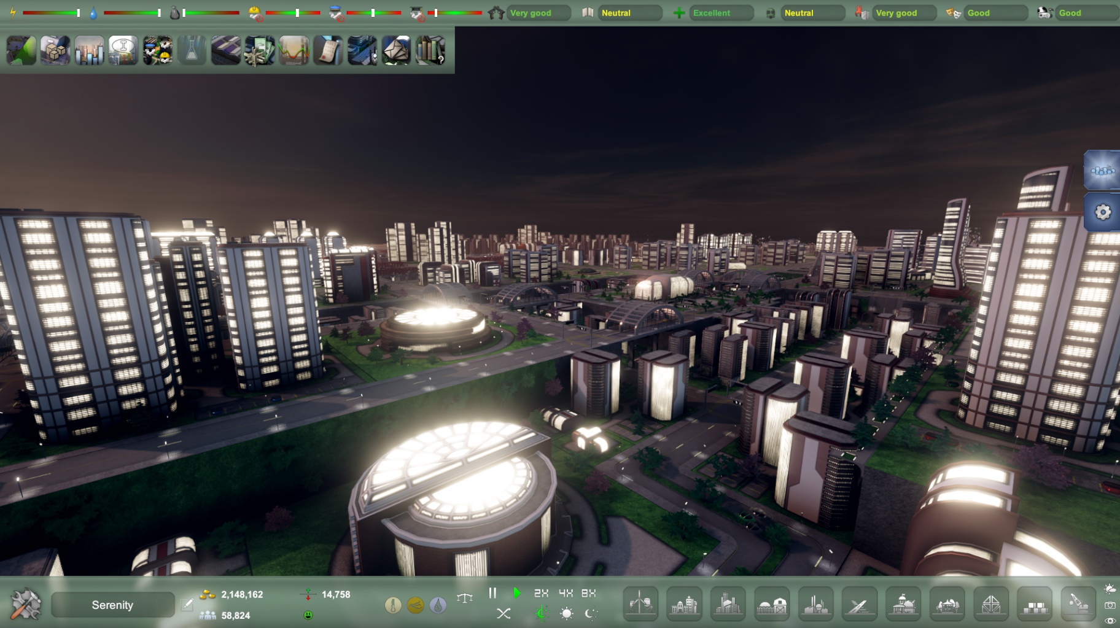This screenshot has height=628, width=1120.
Task: Click the fire safety Very good status
Action: coord(904,13)
